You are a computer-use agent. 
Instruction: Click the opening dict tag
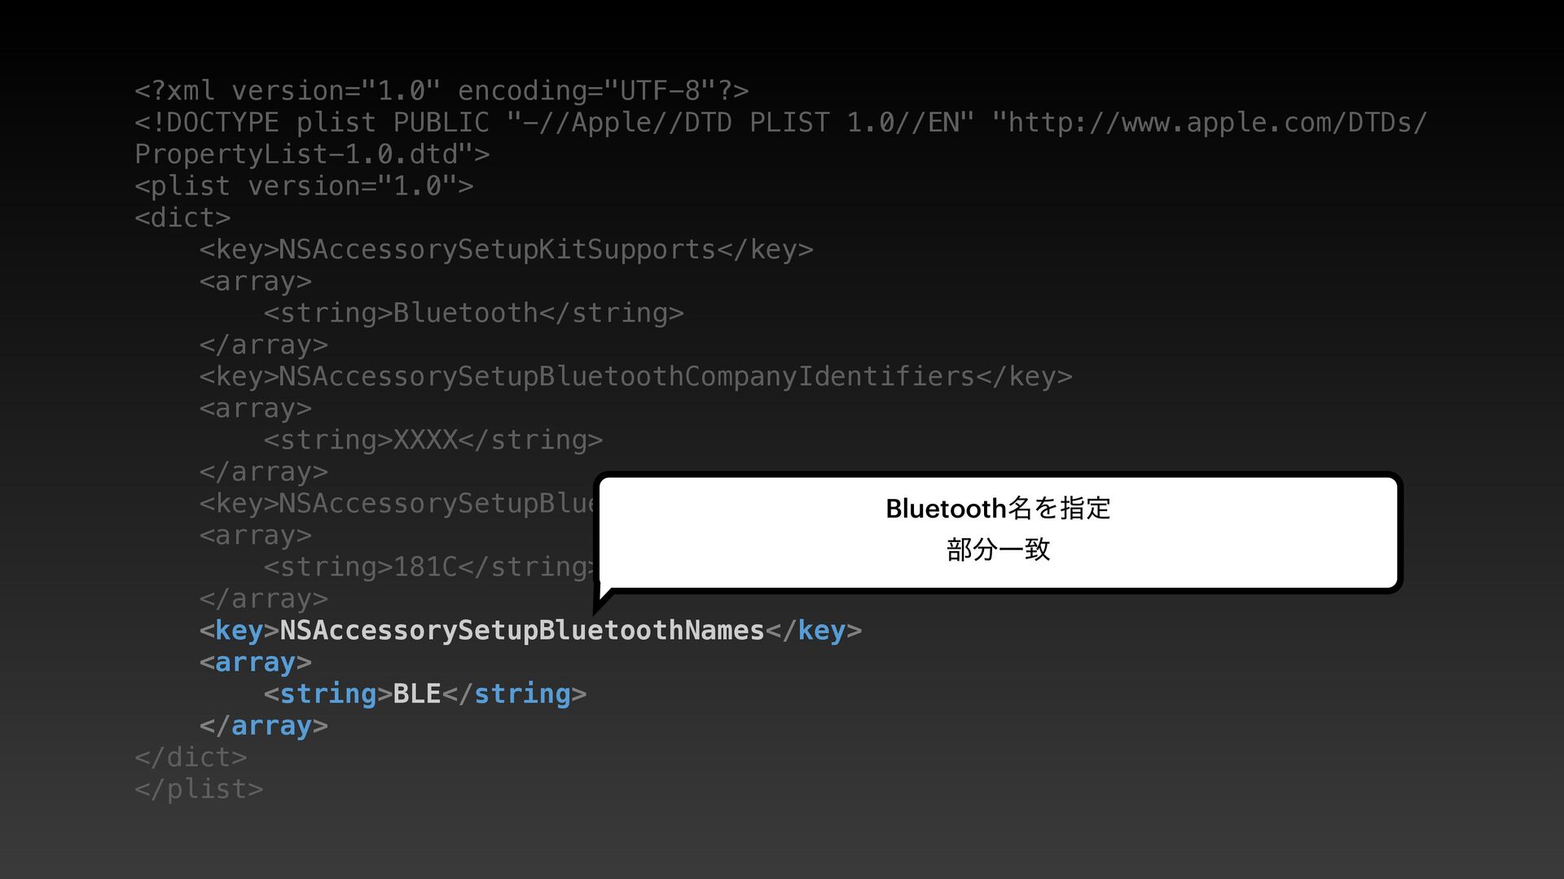182,217
